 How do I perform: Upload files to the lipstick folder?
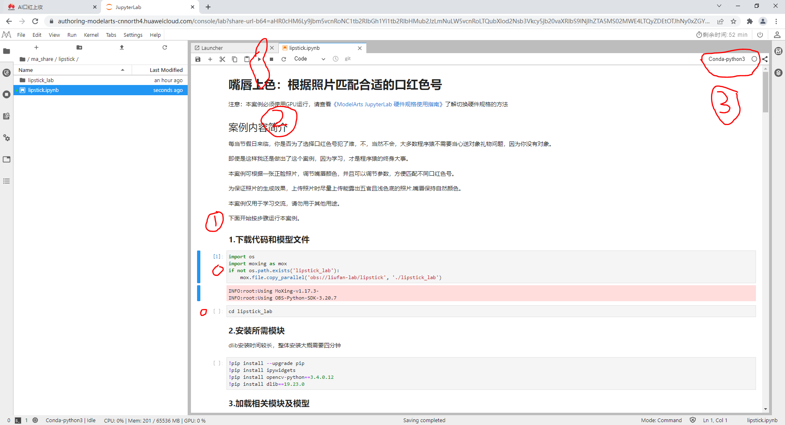pos(121,47)
